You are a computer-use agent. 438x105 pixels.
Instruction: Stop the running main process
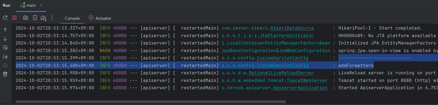(x=14, y=18)
